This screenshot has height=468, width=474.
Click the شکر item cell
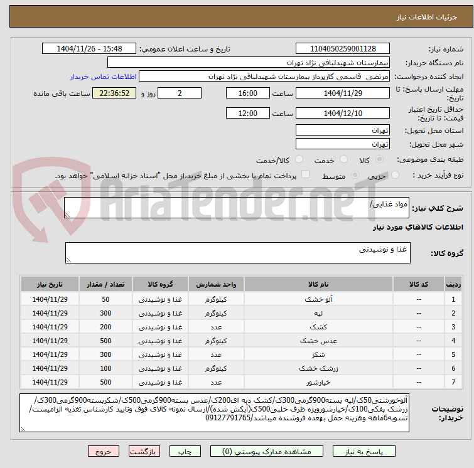click(318, 354)
